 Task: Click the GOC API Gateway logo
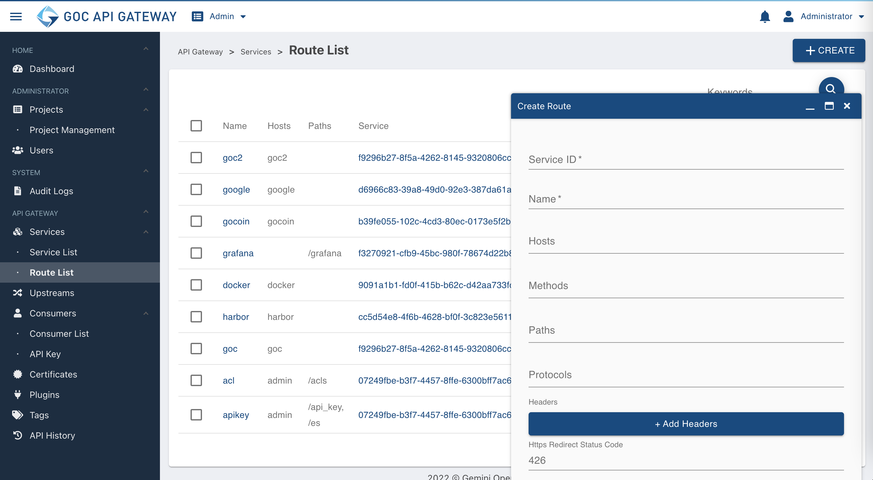(106, 16)
